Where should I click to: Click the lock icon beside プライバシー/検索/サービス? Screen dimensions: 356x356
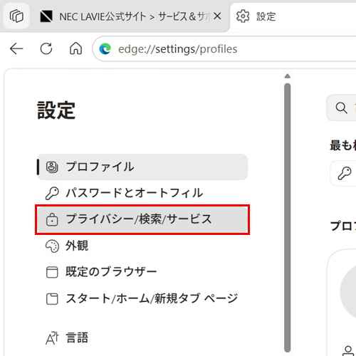52,219
